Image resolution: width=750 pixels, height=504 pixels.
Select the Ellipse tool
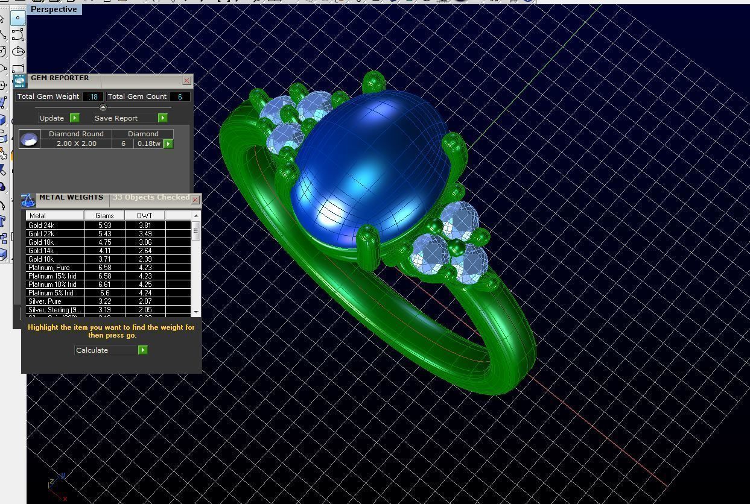[18, 52]
